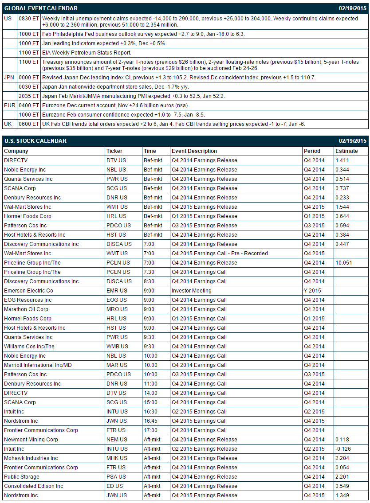Click Intuit Q2 2015 Earnings Call
Image resolution: width=370 pixels, height=503 pixels.
tap(199, 412)
